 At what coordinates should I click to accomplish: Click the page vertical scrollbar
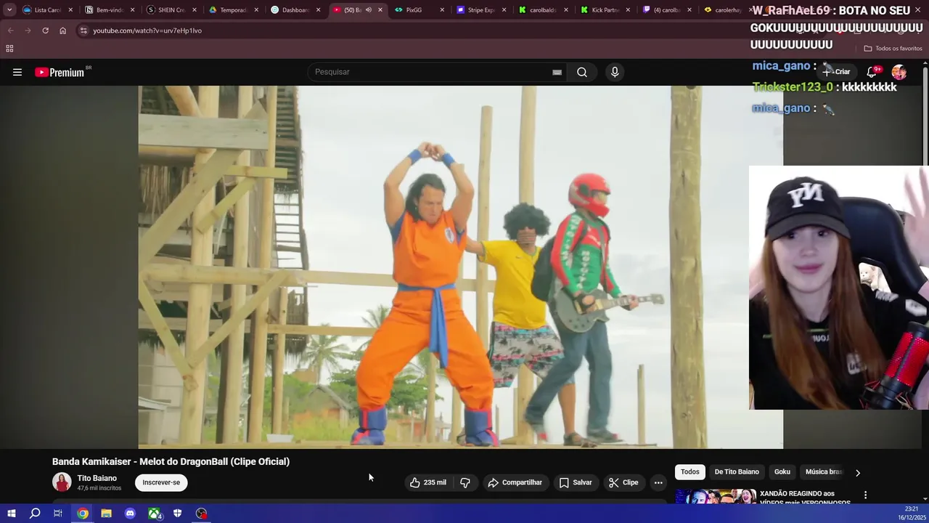[925, 115]
